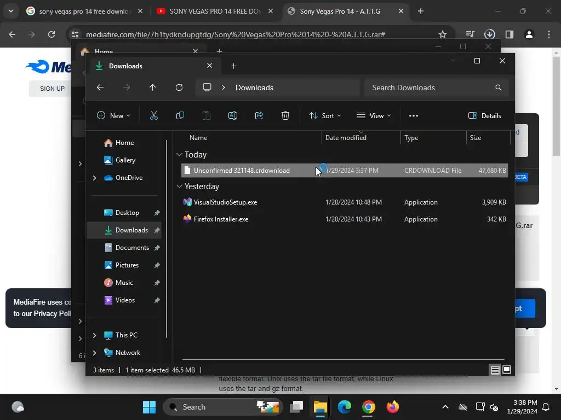The width and height of the screenshot is (561, 420).
Task: Select Firefox Installer.exe file
Action: 344,219
